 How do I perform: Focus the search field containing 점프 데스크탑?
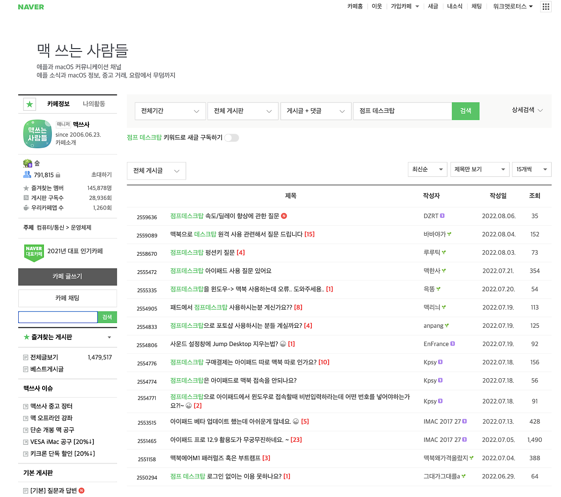[403, 111]
